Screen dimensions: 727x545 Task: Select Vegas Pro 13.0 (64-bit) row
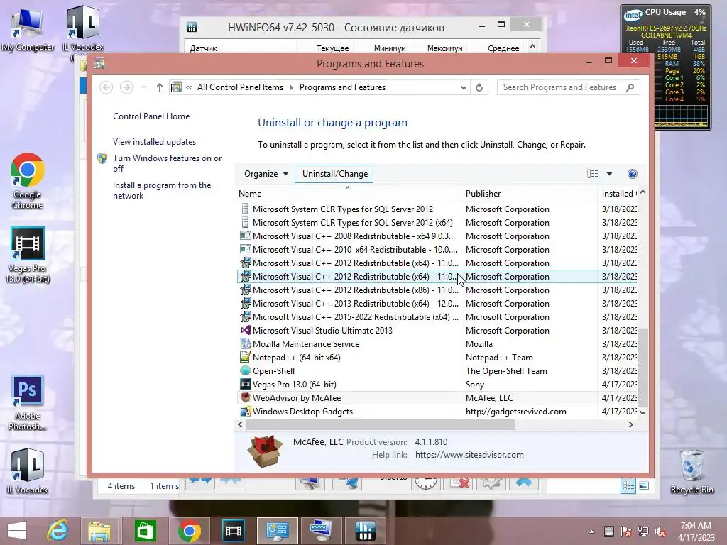click(437, 384)
